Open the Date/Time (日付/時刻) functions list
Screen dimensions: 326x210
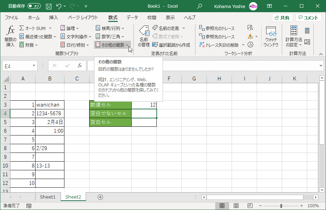(x=75, y=45)
